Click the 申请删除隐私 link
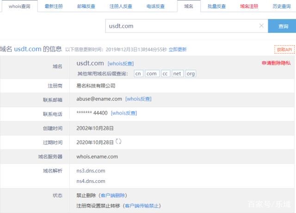296x213 pixels. point(276,63)
